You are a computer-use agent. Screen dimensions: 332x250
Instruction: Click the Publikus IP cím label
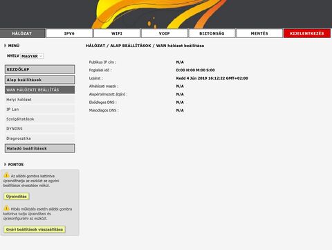click(102, 62)
